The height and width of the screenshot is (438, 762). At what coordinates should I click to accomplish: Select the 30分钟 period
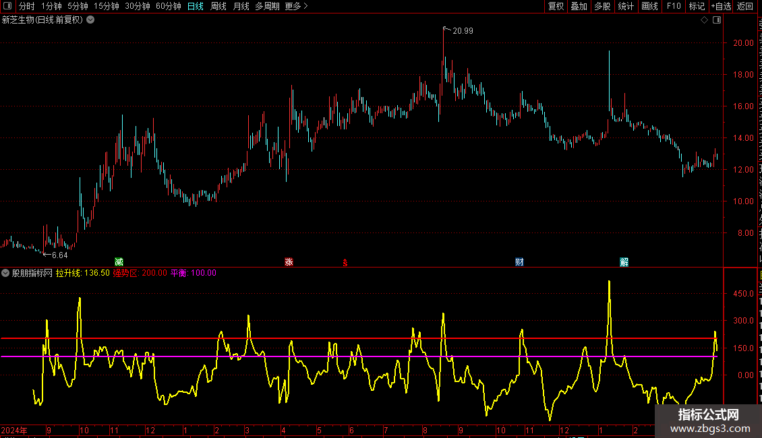[x=137, y=6]
